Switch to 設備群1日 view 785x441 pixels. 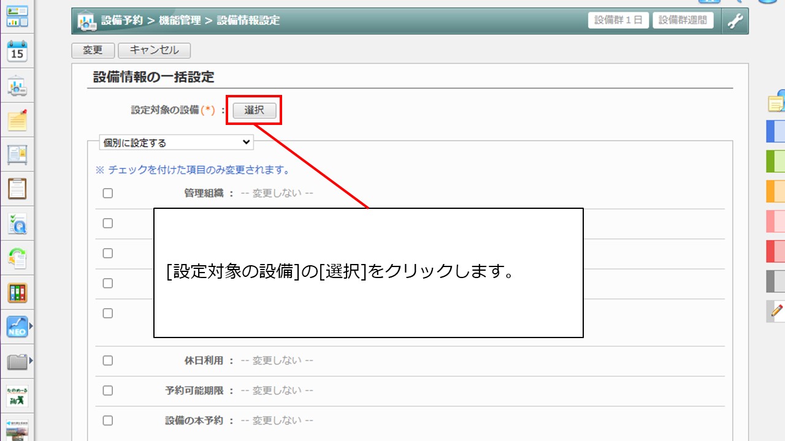tap(618, 20)
